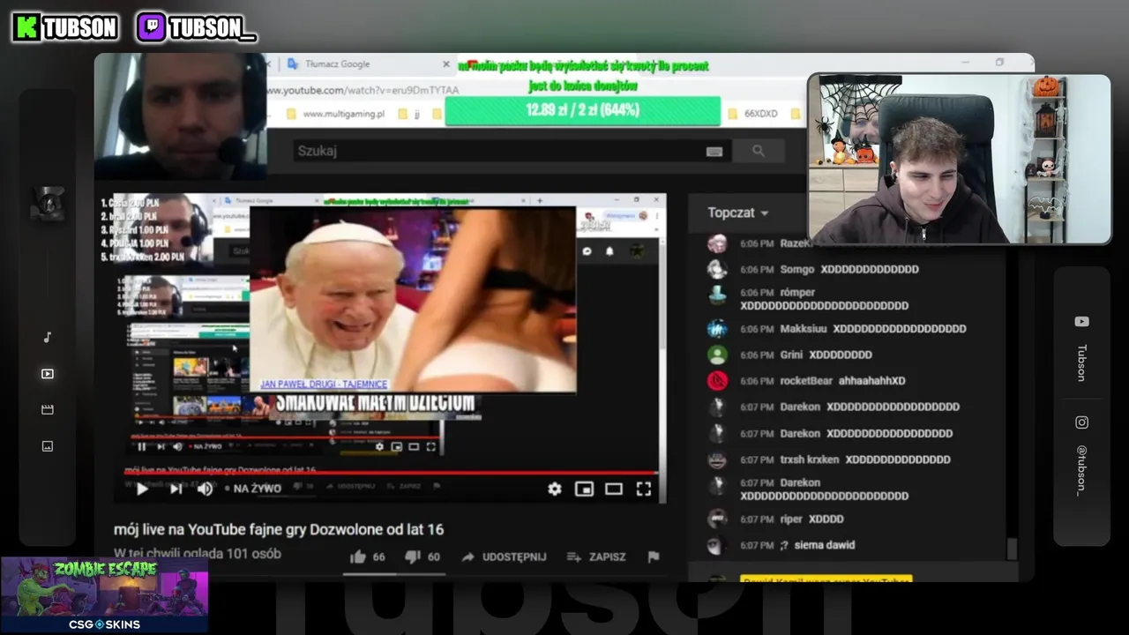Close the Tłumacz Google tab
Screen dimensions: 1129x635
click(x=445, y=63)
